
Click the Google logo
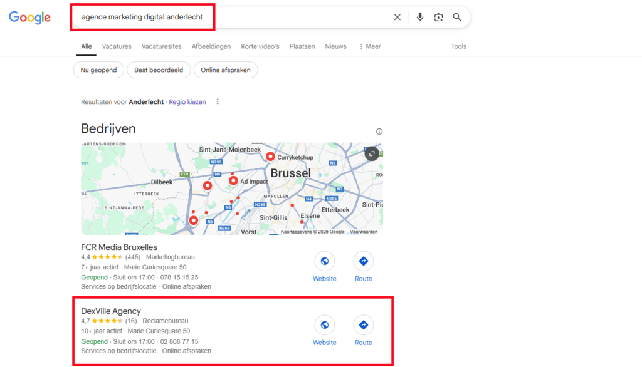29,18
